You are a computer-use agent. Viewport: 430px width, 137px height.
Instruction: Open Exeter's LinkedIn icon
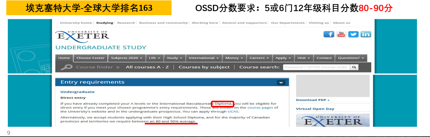[x=365, y=34]
